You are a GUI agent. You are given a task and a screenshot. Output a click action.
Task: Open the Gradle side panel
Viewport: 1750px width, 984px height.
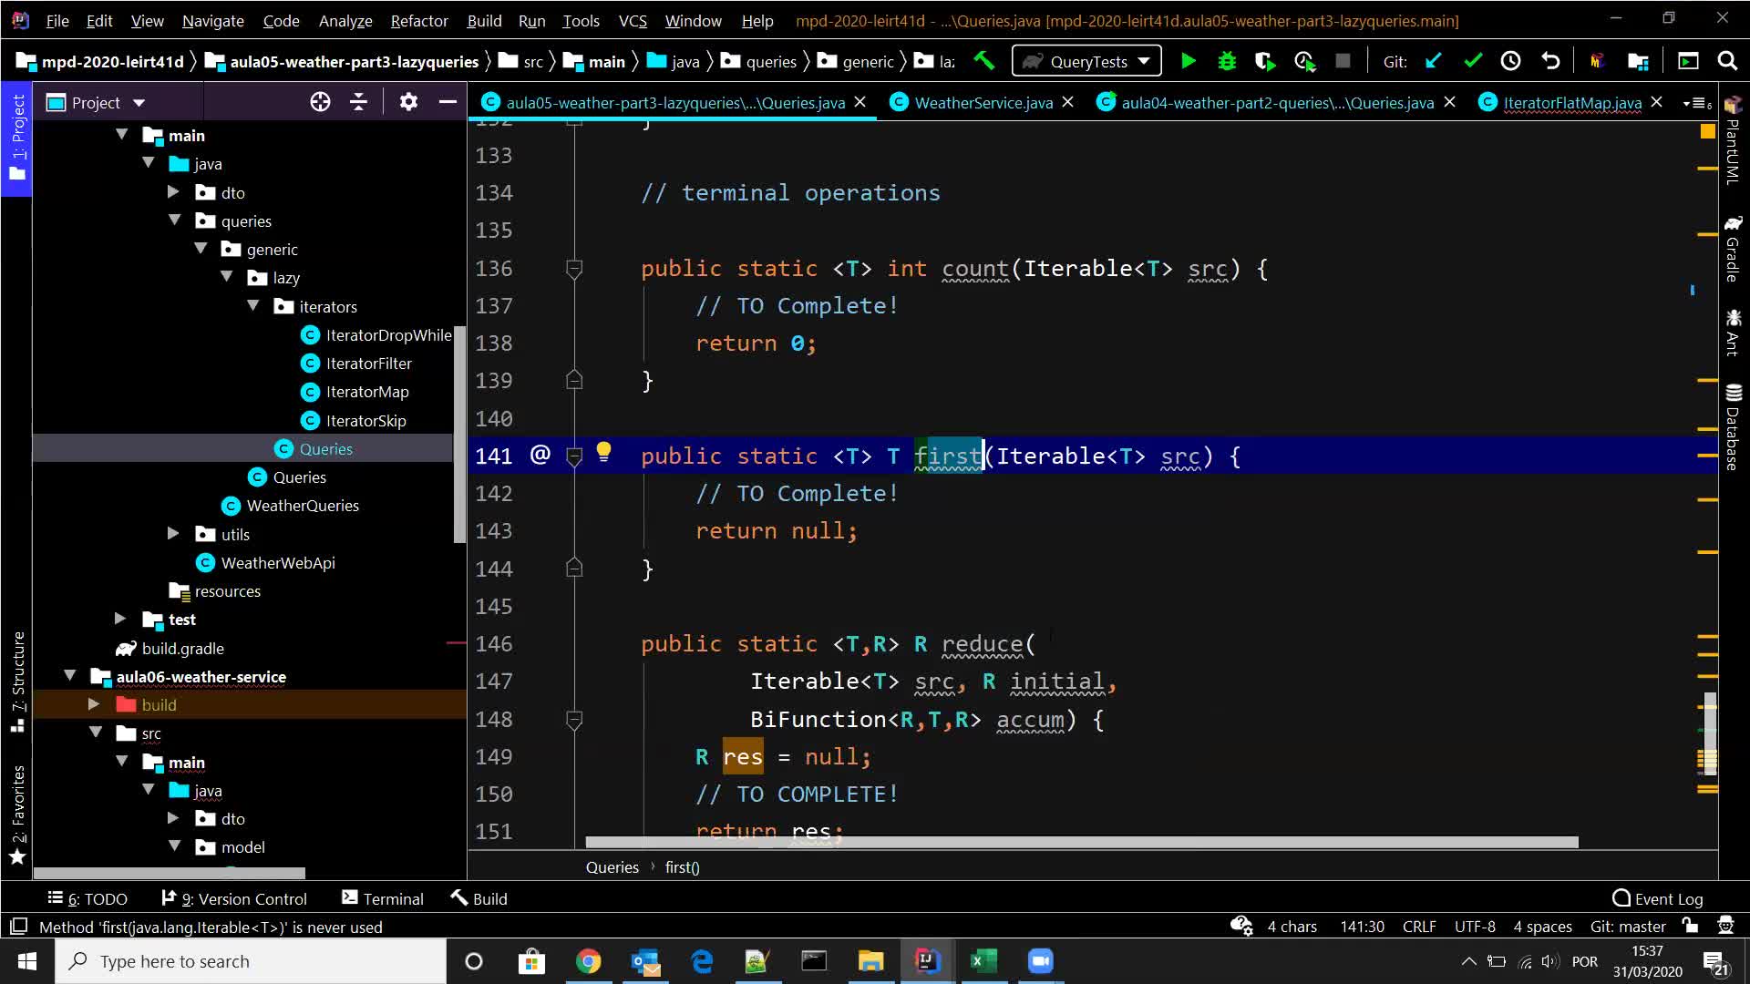point(1733,249)
